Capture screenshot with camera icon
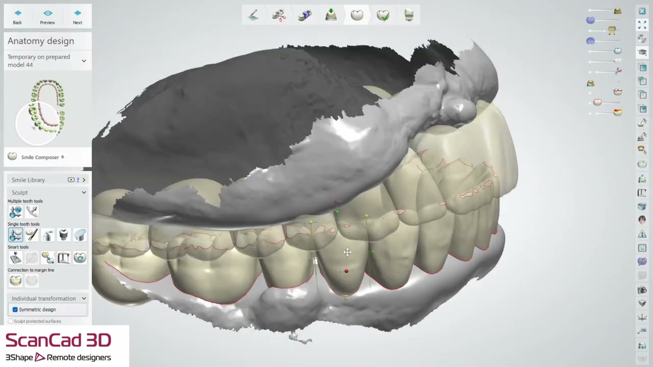Viewport: 653px width, 367px height. (x=642, y=290)
